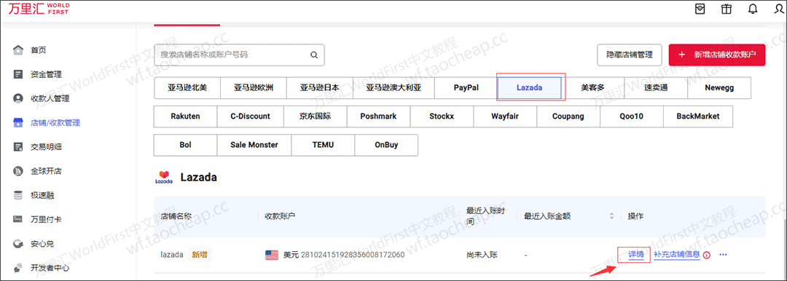Click the 安心兑 sidebar icon
The width and height of the screenshot is (787, 281).
(18, 244)
